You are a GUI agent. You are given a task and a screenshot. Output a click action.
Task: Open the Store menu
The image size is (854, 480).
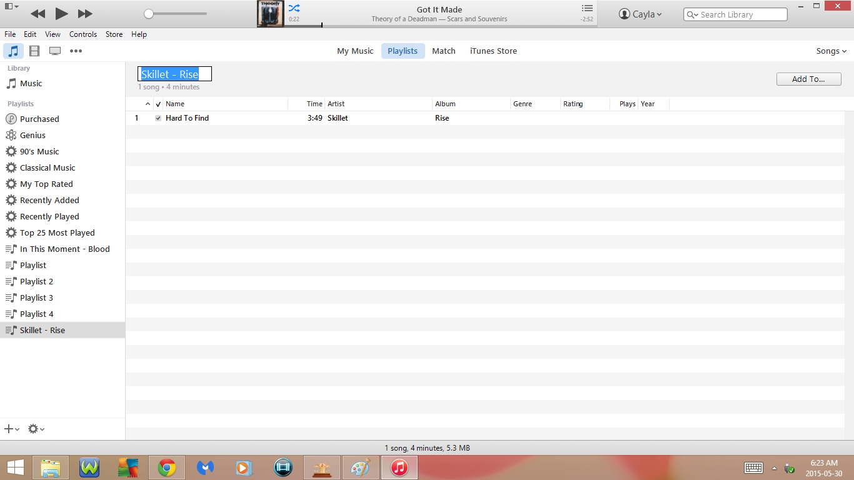pyautogui.click(x=114, y=34)
